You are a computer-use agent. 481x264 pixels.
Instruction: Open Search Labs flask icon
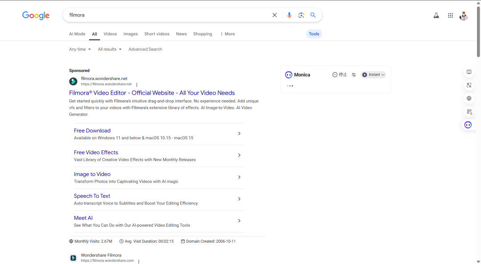(436, 15)
